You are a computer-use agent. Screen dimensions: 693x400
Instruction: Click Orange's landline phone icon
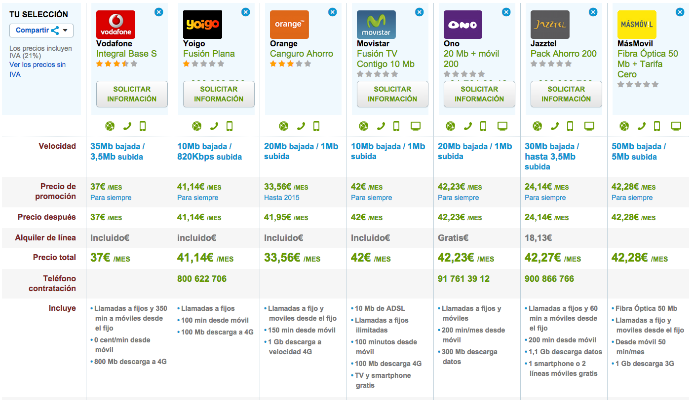pyautogui.click(x=301, y=126)
